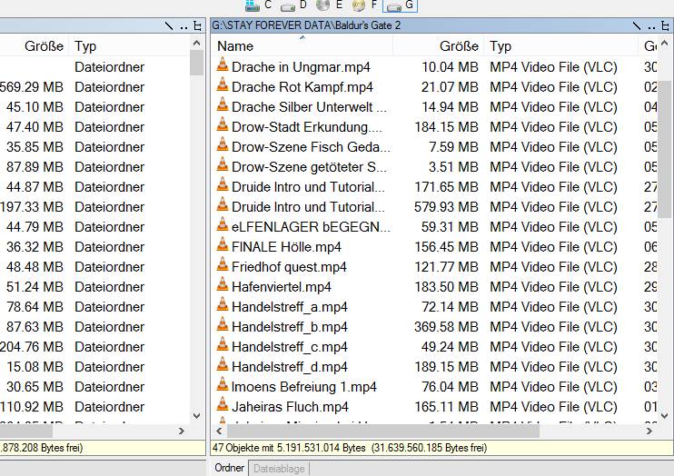Select left panel folder row with 15.08 MB
674x476 pixels.
tap(94, 367)
